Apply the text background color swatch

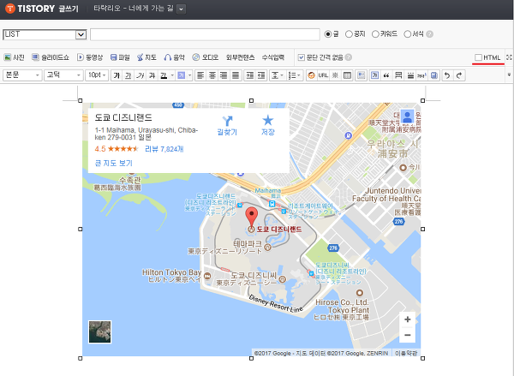pos(182,75)
